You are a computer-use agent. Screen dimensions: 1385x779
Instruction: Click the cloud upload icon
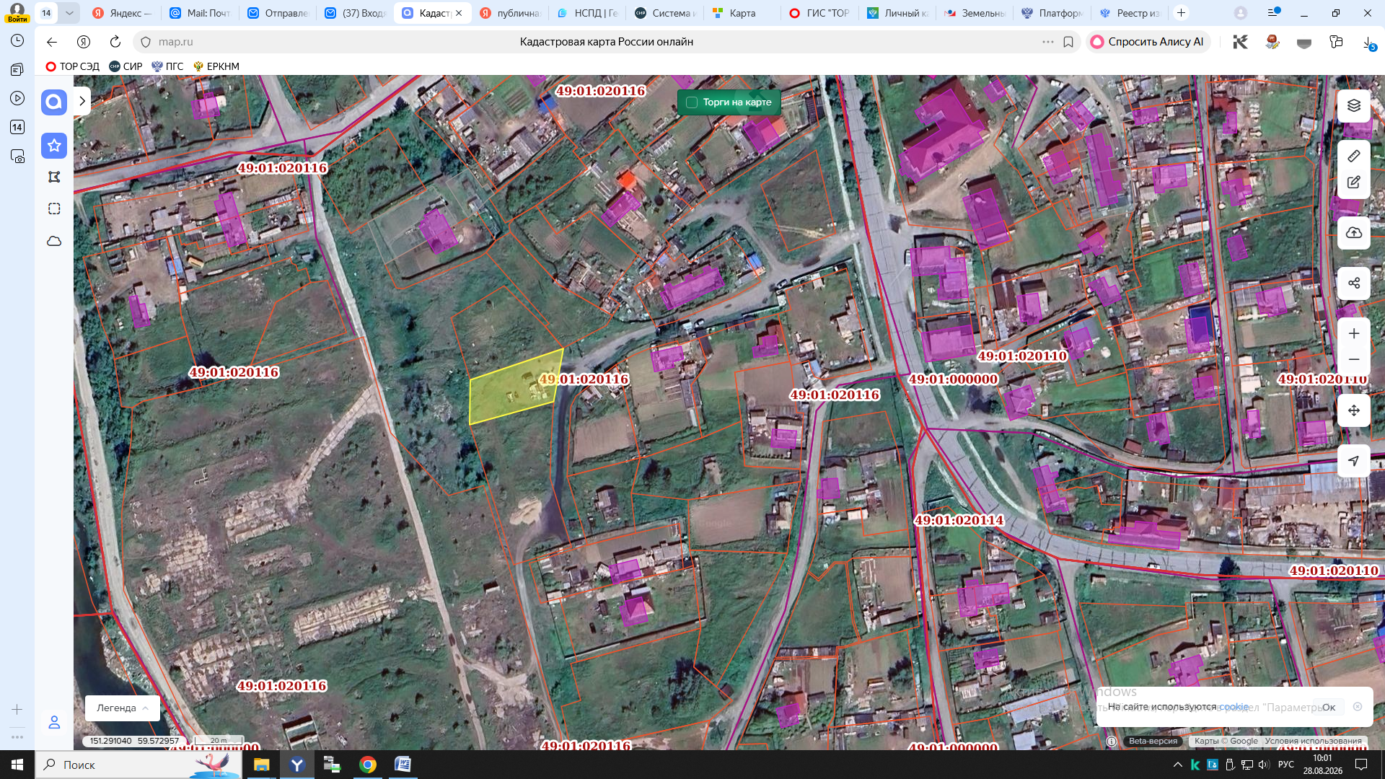[1354, 233]
